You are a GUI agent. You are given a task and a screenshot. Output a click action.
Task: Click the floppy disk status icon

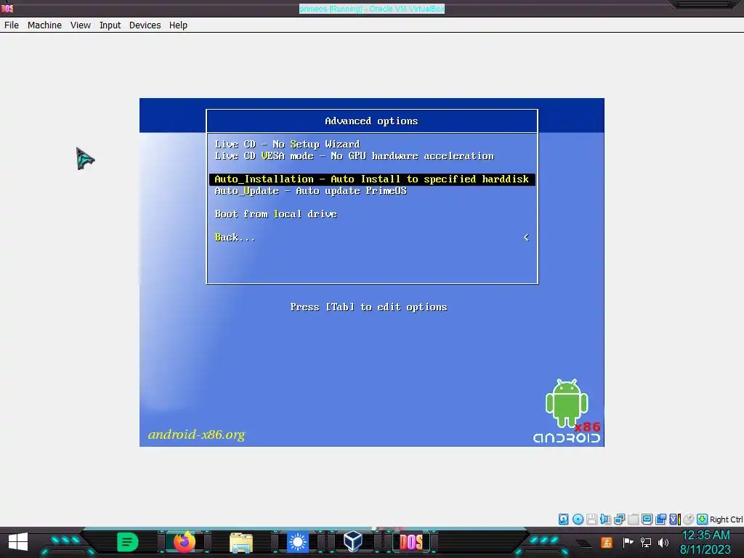click(x=591, y=519)
